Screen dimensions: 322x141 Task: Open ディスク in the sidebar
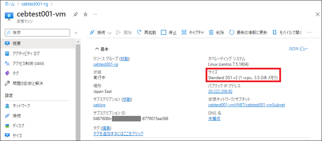click(38, 126)
